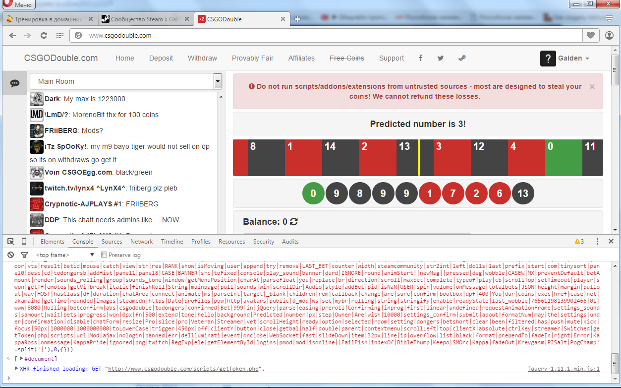This screenshot has width=621, height=388.
Task: Open the Withdraw nav link
Action: (202, 58)
